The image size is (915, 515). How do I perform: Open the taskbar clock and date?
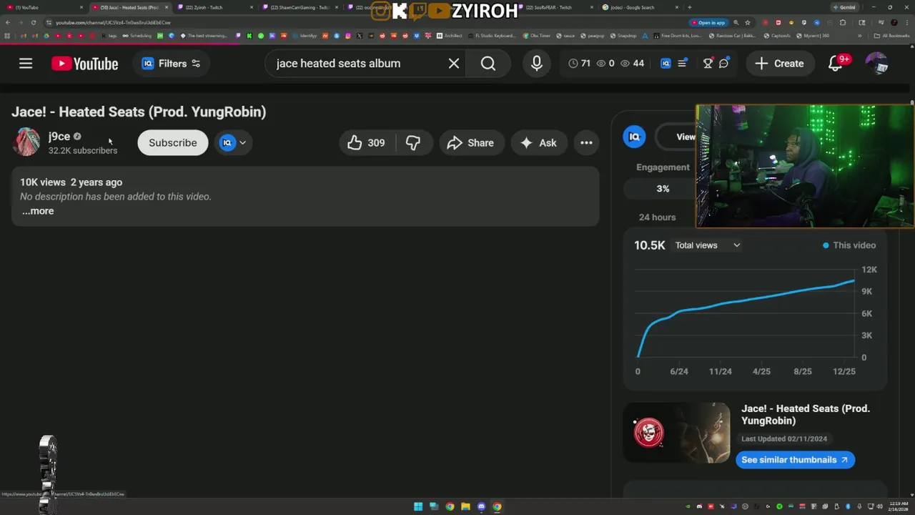click(899, 506)
